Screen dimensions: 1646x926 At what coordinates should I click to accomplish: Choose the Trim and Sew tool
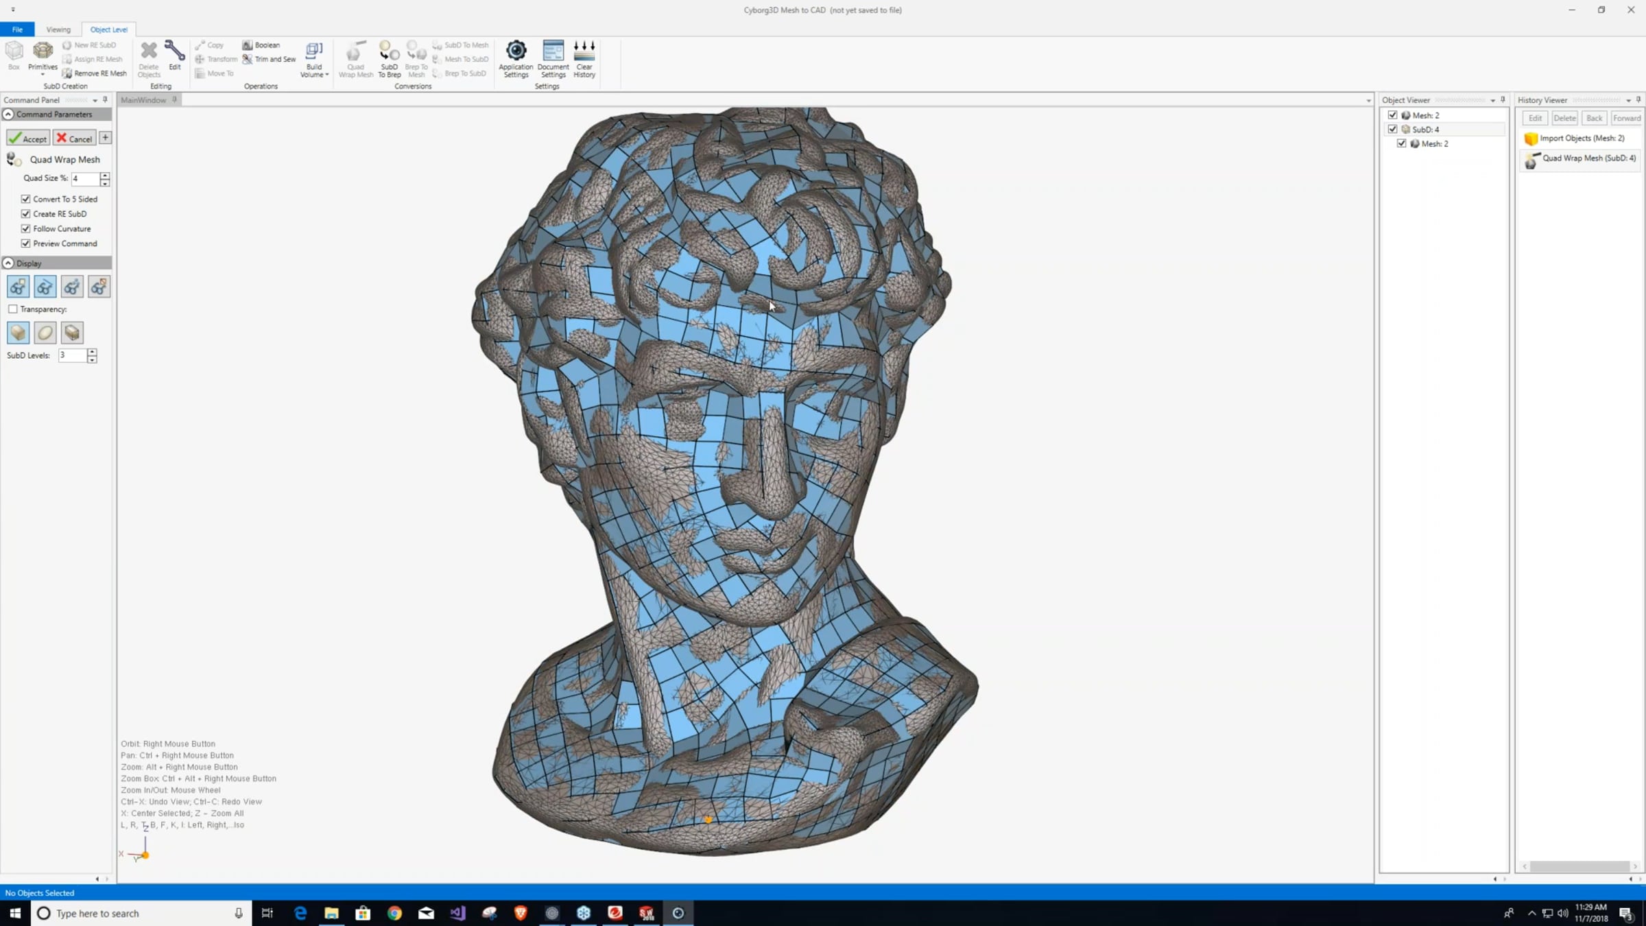pyautogui.click(x=269, y=59)
